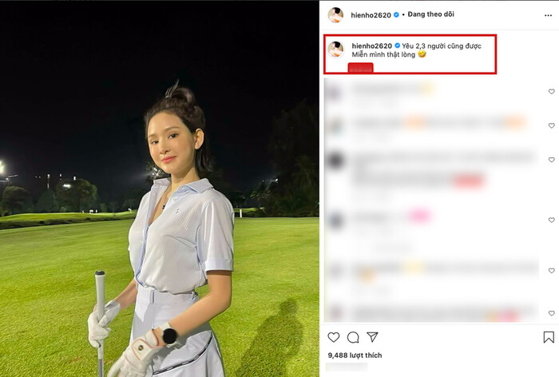559x377 pixels.
Task: Like the post with the heart icon
Action: pos(333,337)
